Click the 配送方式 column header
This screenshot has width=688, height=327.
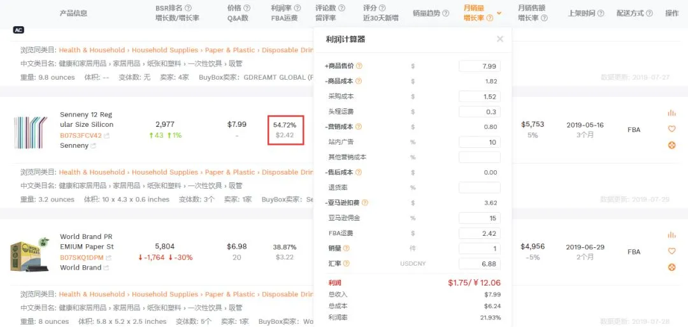pos(630,13)
